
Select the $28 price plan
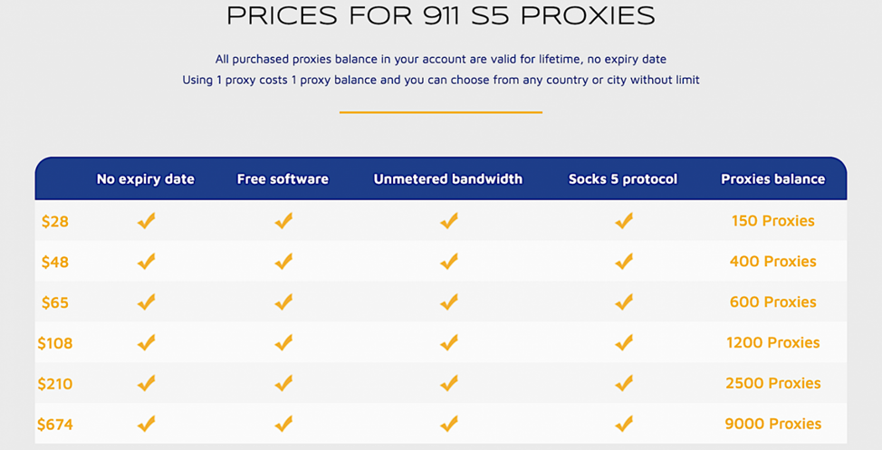click(55, 221)
